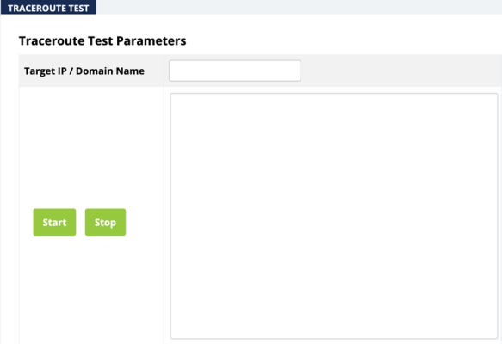Image resolution: width=502 pixels, height=344 pixels.
Task: Stop the running traceroute test
Action: pyautogui.click(x=105, y=222)
